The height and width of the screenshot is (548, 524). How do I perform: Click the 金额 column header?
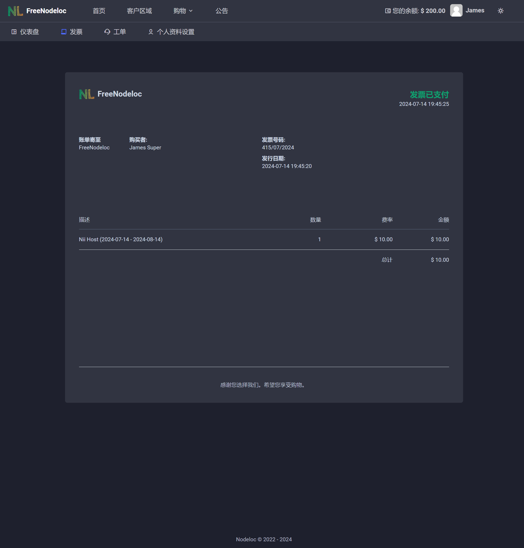coord(444,220)
